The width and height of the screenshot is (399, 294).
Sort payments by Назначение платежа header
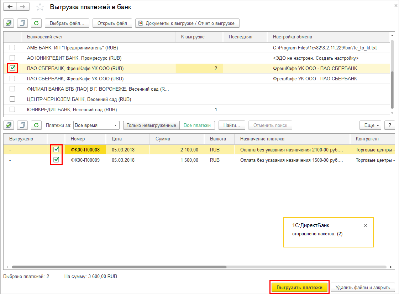pyautogui.click(x=292, y=139)
